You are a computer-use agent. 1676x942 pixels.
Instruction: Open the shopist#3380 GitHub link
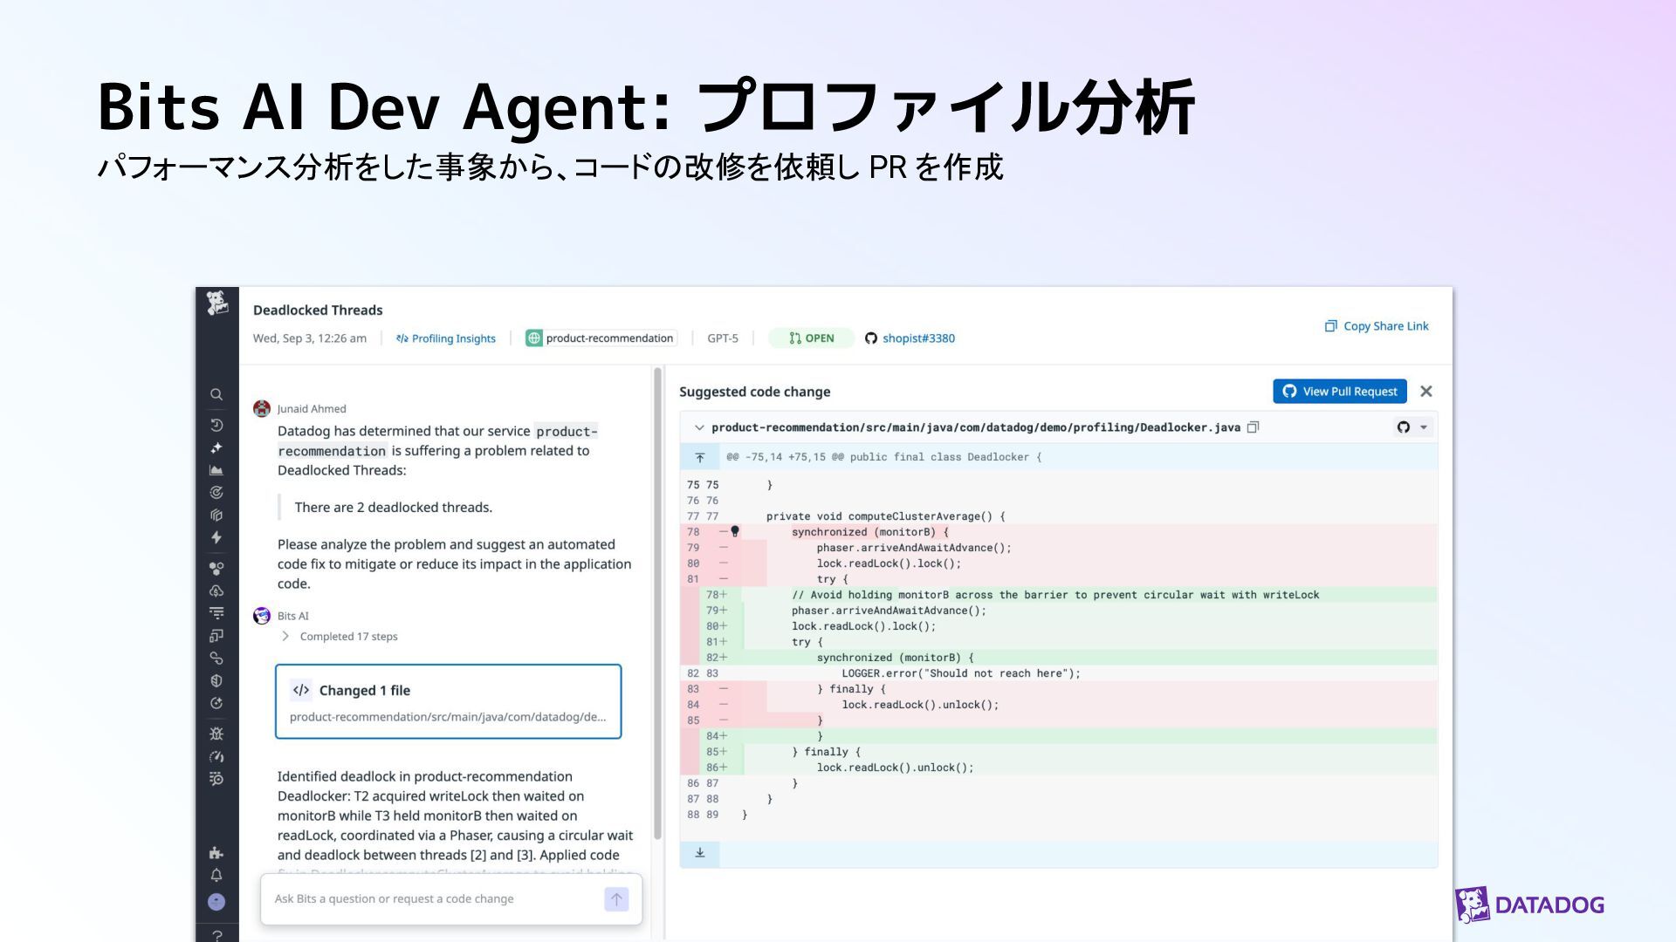tap(910, 338)
